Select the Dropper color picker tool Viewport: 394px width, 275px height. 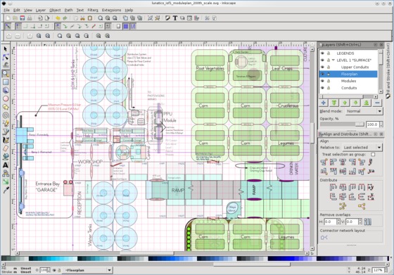(x=6, y=190)
